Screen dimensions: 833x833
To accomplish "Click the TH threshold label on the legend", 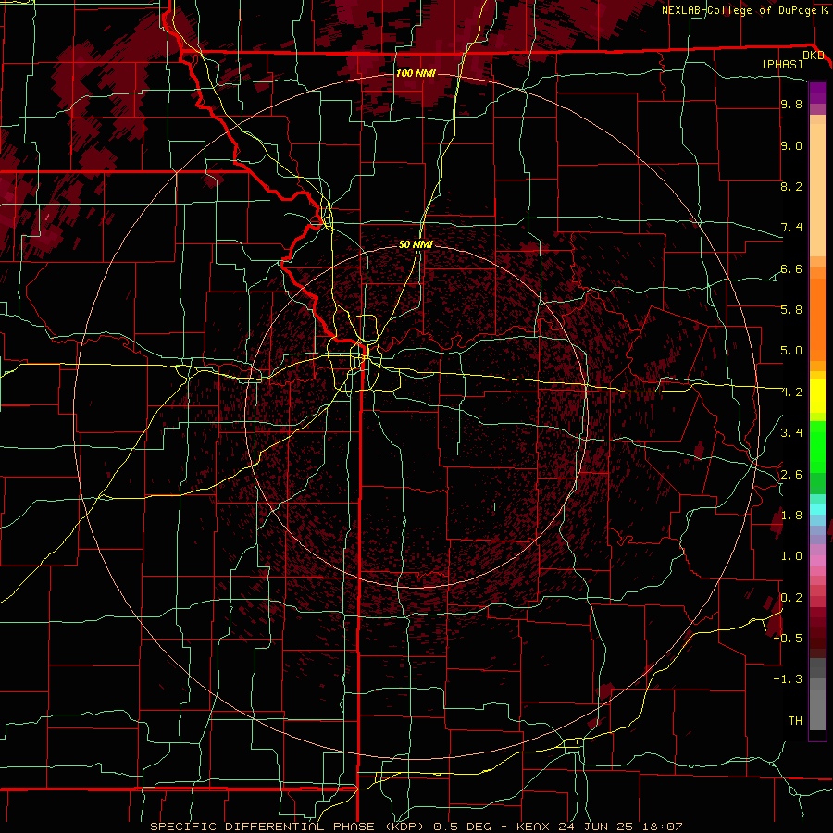I will pos(795,721).
